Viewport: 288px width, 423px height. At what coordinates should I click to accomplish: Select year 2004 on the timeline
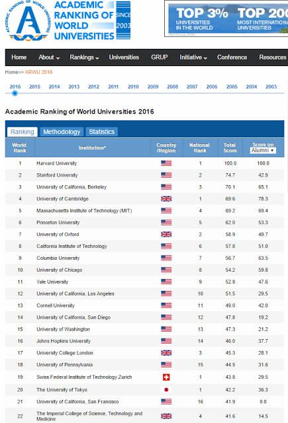pyautogui.click(x=252, y=87)
